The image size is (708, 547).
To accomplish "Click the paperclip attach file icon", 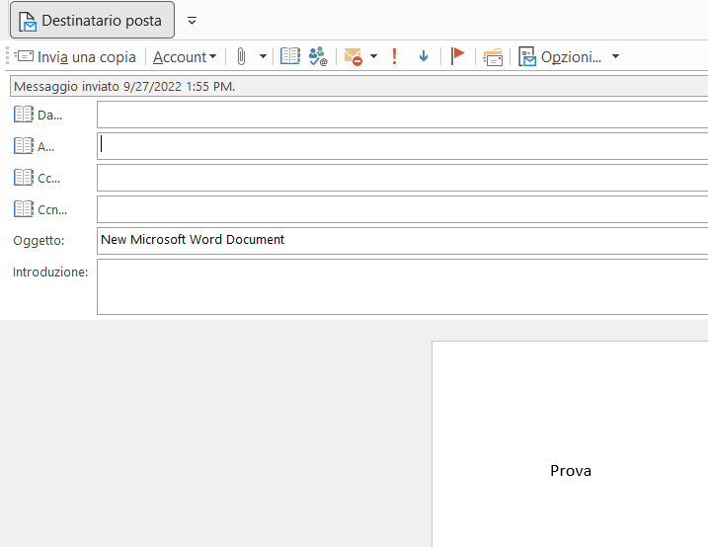I will pos(242,57).
